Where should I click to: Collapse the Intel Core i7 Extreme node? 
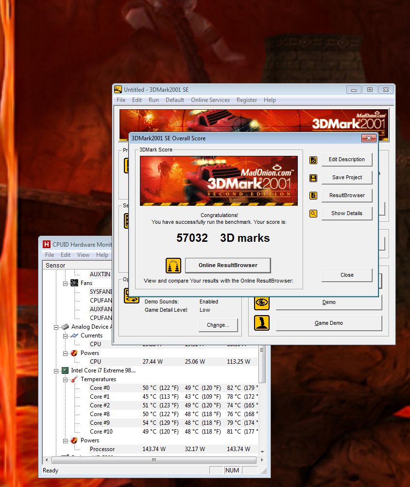(56, 371)
